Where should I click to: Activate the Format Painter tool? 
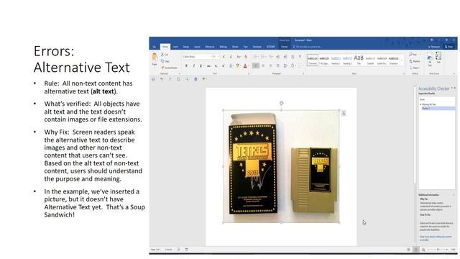[x=170, y=68]
